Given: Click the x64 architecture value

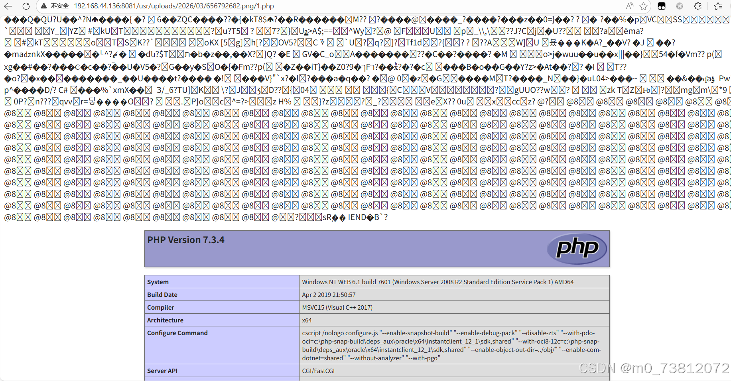Looking at the screenshot, I should point(307,320).
